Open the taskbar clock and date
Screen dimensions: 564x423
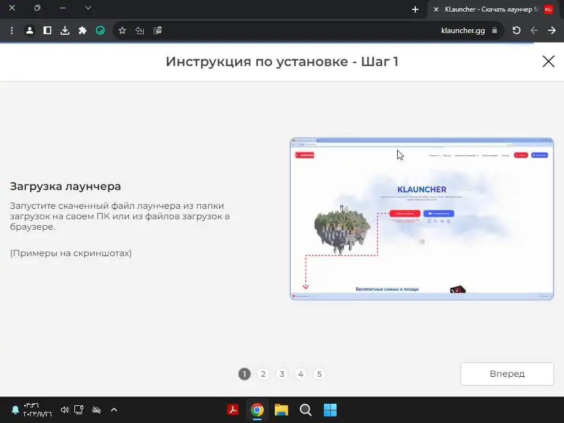coord(38,410)
